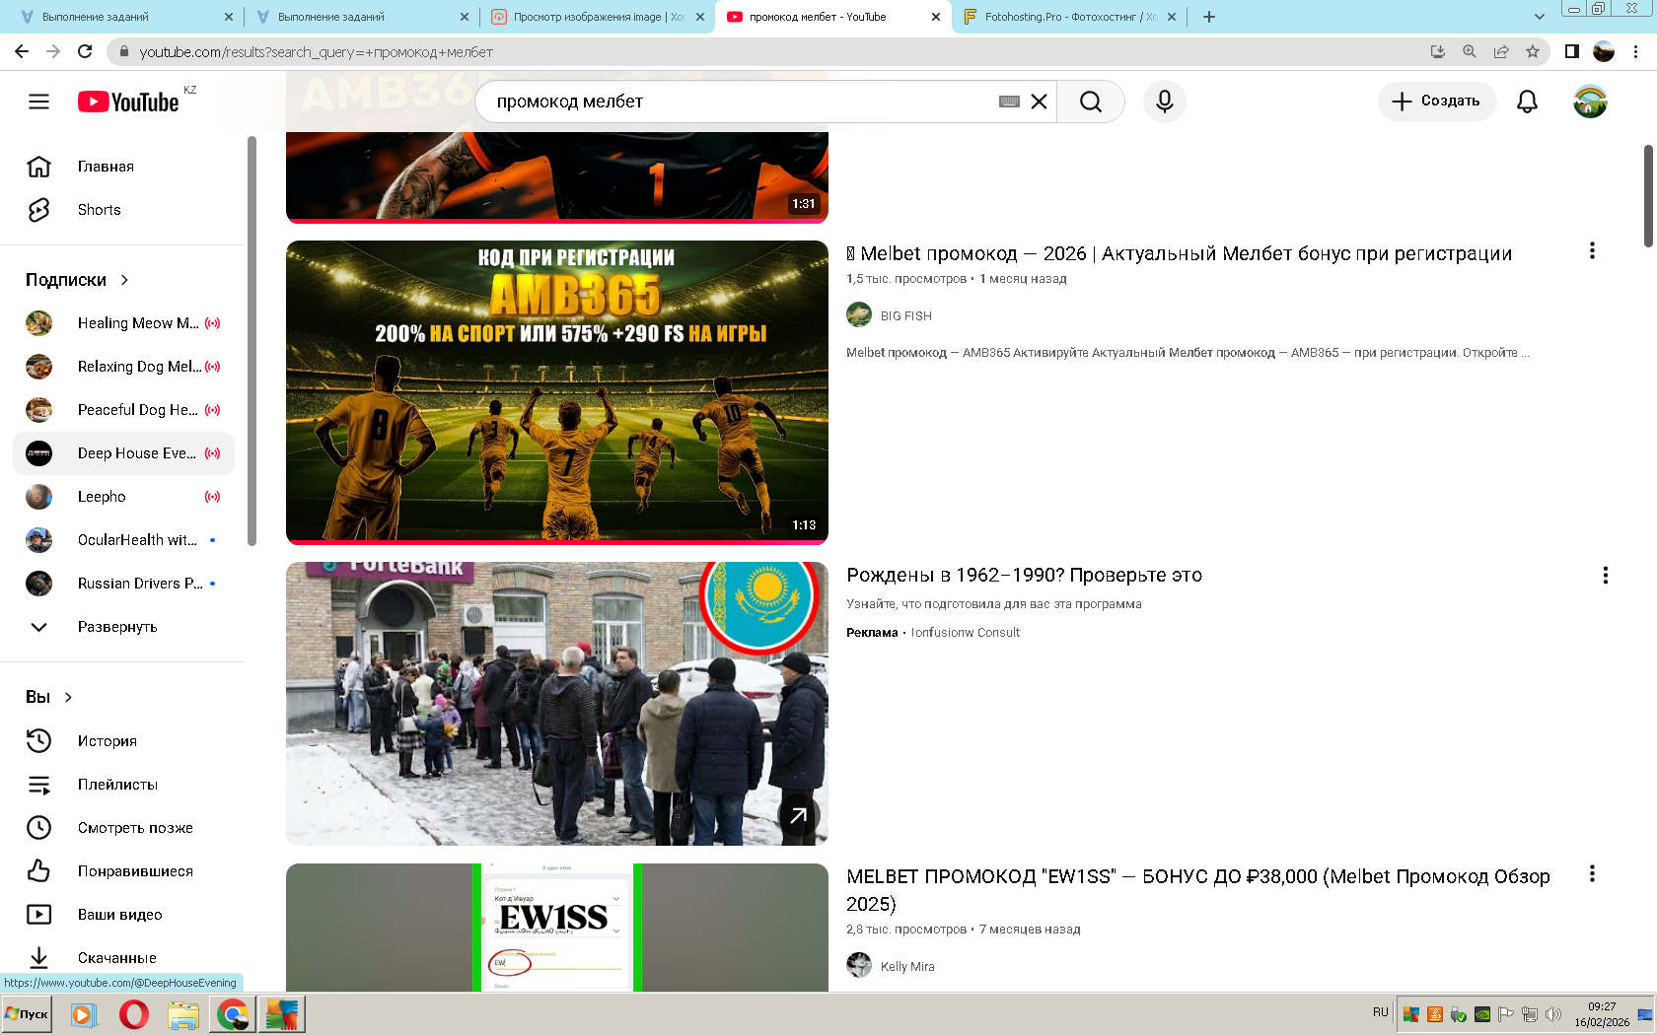Viewport: 1657px width, 1035px height.
Task: Open more options for the EW1SS video
Action: (x=1591, y=874)
